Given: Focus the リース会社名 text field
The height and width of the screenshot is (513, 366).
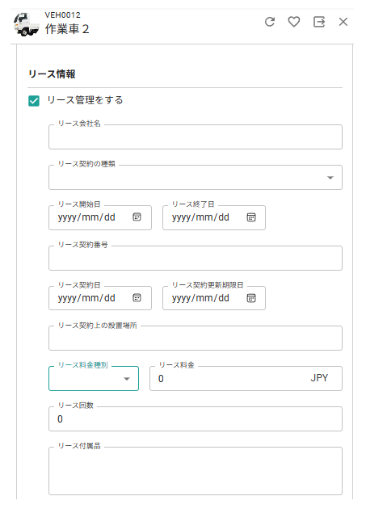Looking at the screenshot, I should (x=196, y=137).
